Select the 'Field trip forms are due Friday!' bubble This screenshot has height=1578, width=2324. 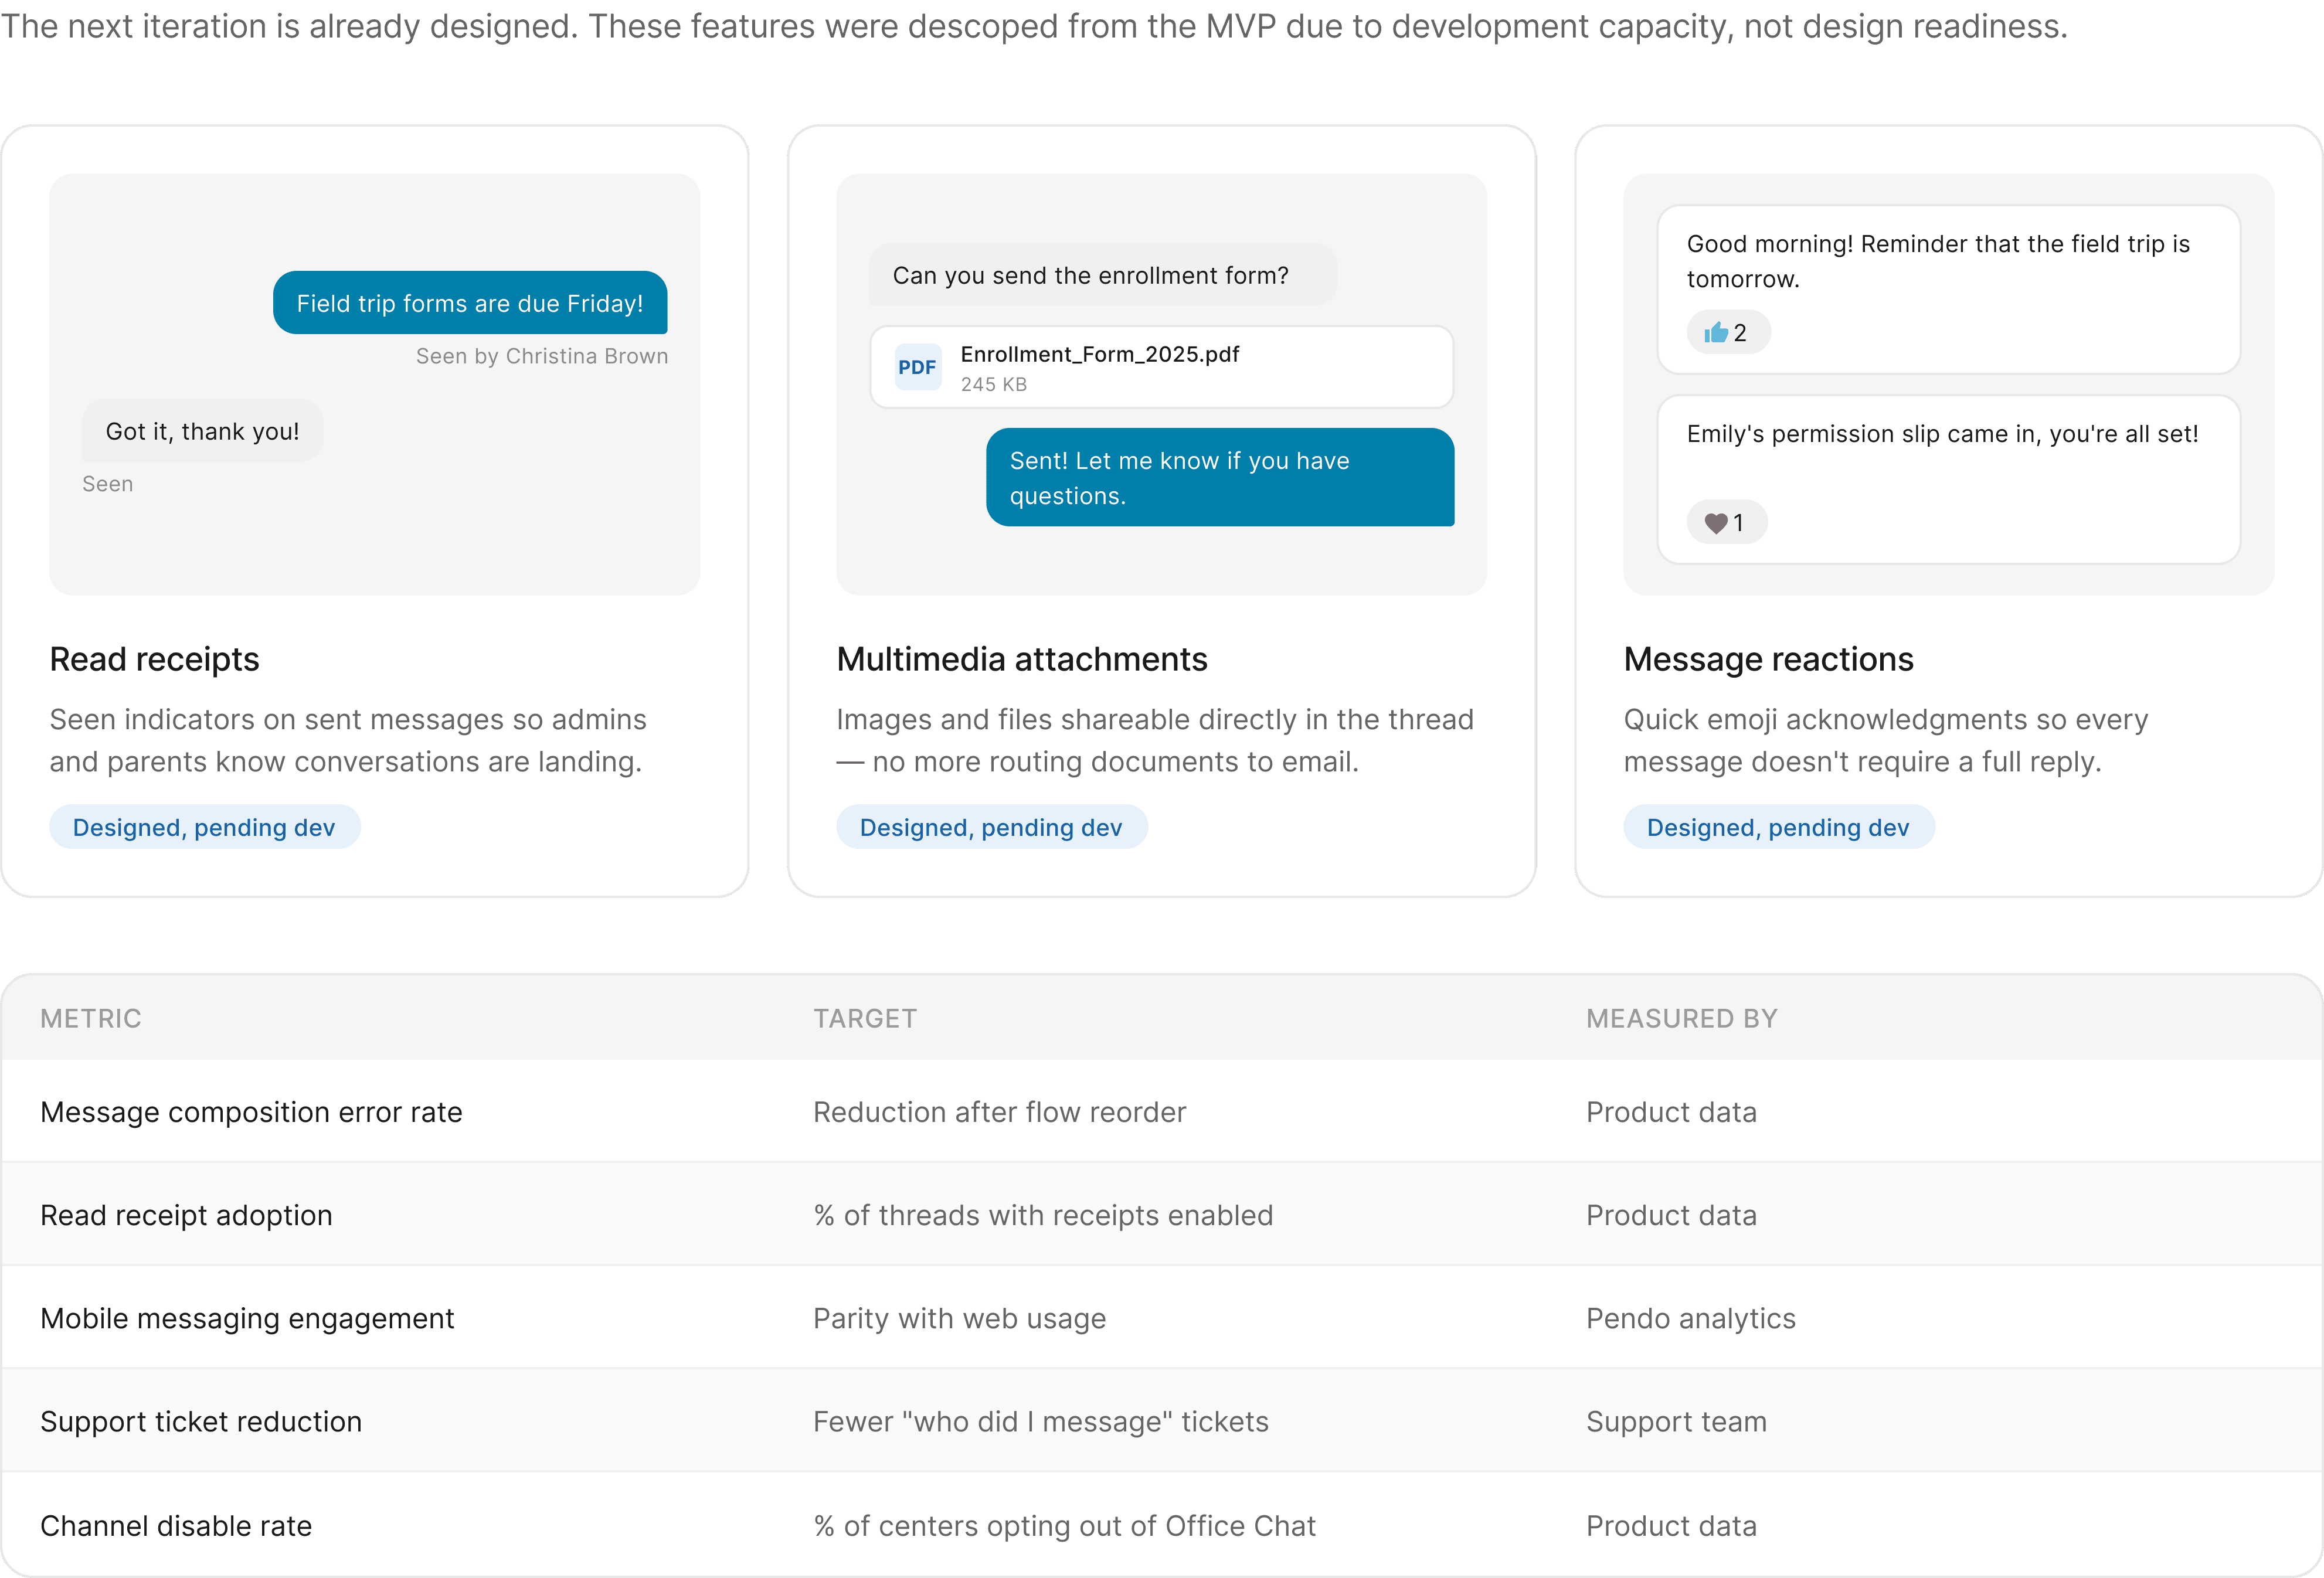[x=470, y=303]
